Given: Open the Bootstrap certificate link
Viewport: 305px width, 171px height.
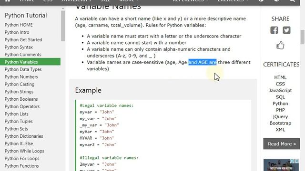Looking at the screenshot, I should click(280, 123).
